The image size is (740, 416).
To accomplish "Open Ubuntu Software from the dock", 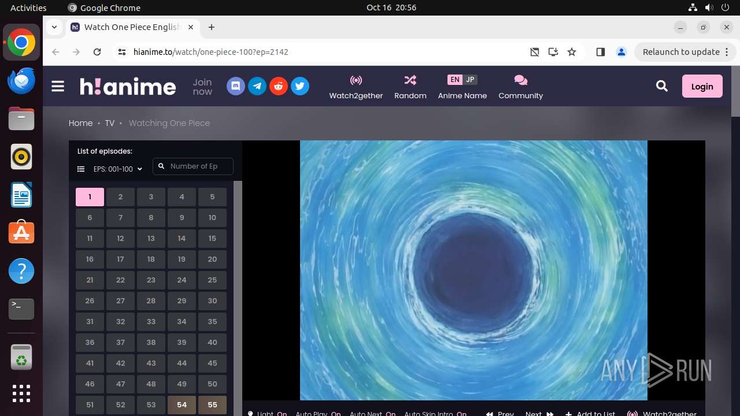I will click(x=21, y=233).
